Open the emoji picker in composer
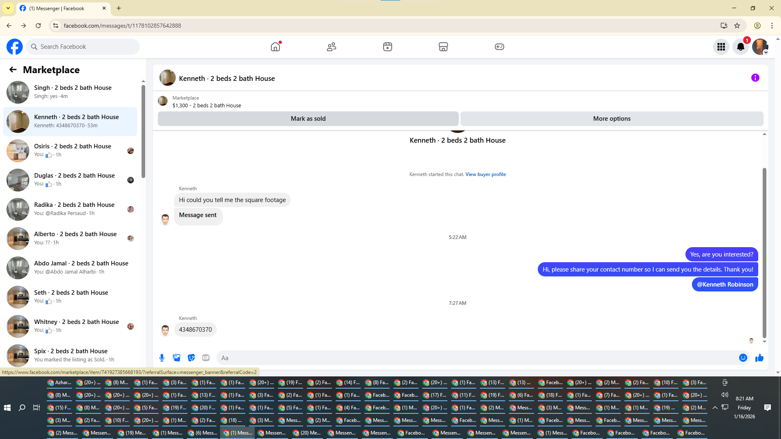This screenshot has height=439, width=781. coord(743,358)
